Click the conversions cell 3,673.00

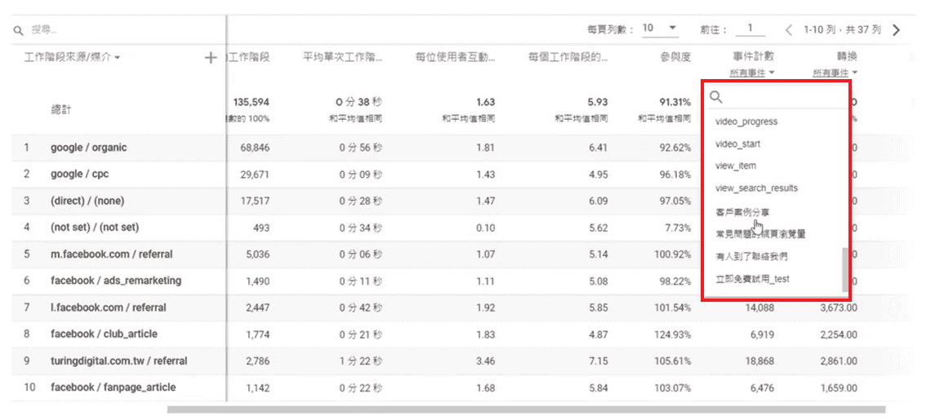pos(839,307)
